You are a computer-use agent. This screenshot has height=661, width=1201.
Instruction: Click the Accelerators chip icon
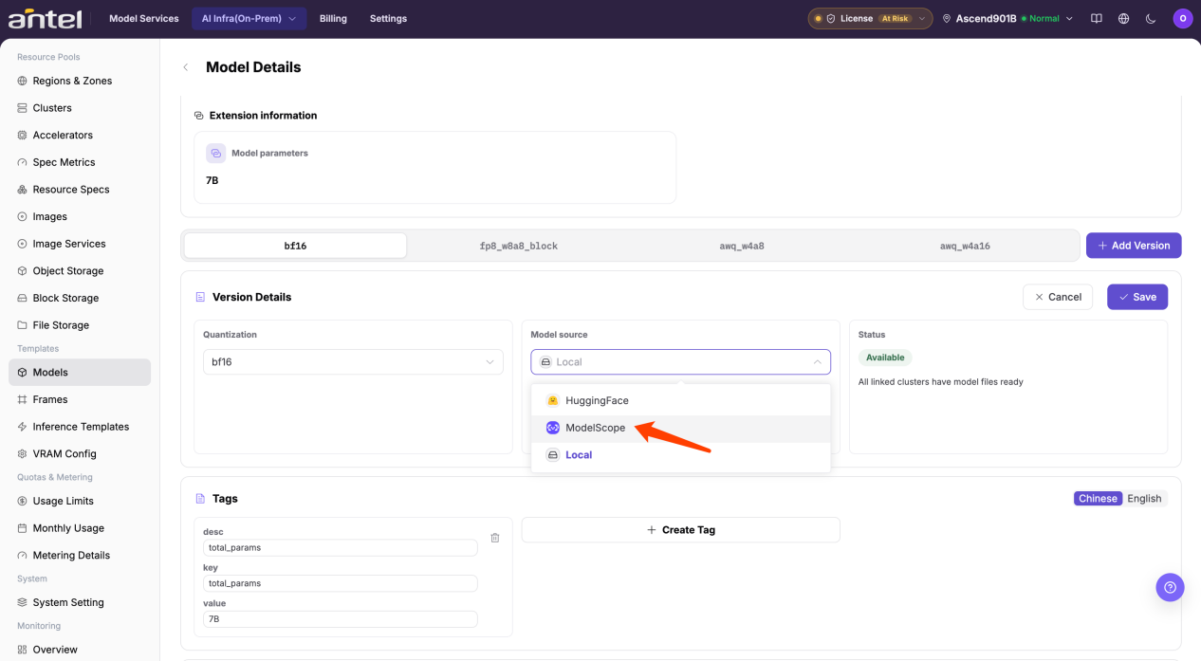[23, 135]
